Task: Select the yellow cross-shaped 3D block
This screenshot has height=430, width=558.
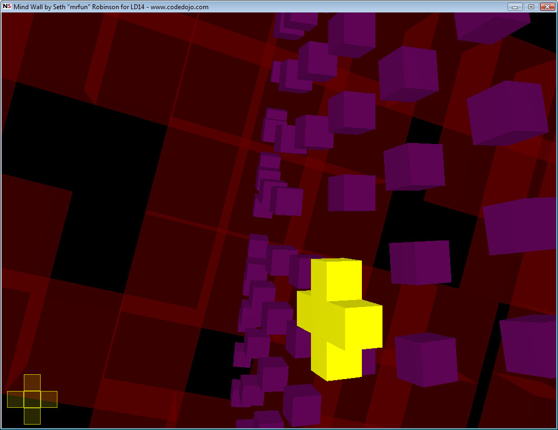Action: coord(340,318)
